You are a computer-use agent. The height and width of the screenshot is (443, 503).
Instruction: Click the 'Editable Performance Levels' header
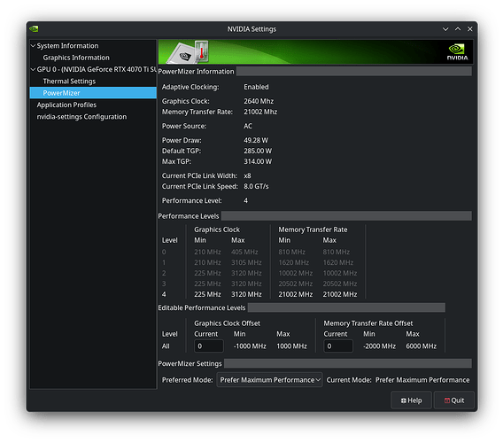coord(201,307)
